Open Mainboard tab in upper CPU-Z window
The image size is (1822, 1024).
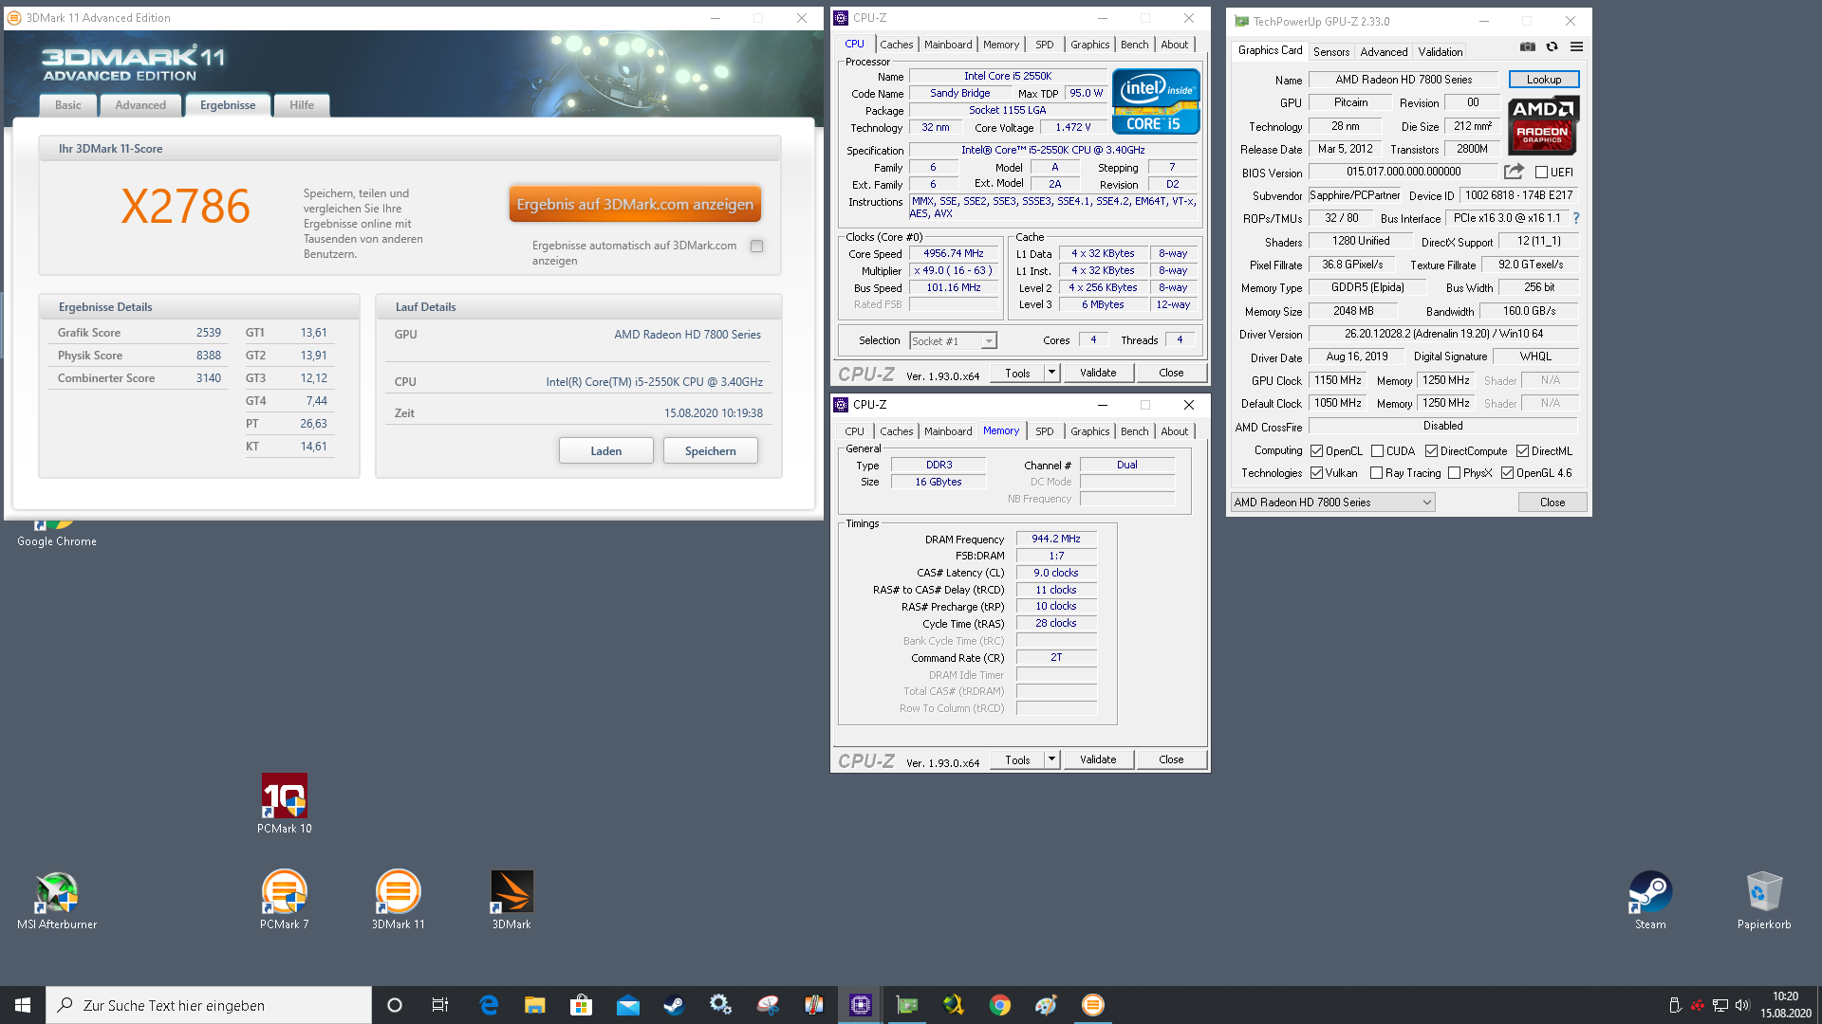[x=948, y=45]
